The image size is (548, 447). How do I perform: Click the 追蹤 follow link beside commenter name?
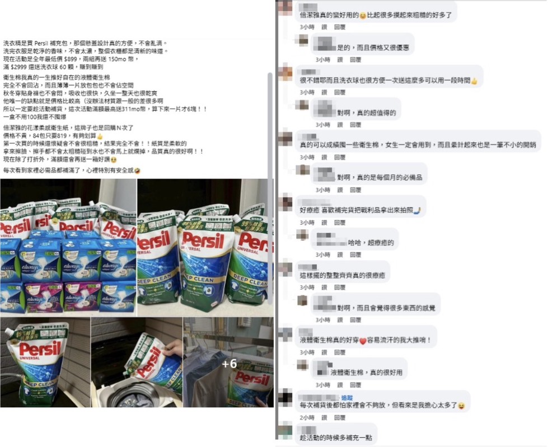coord(347,398)
